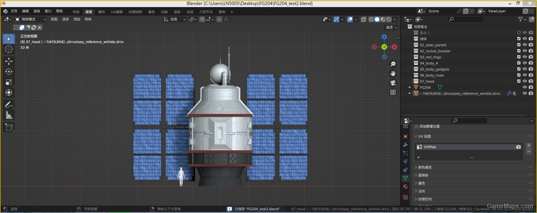This screenshot has height=213, width=537.
Task: Open the viewport shading options dropdown arrow
Action: [395, 20]
